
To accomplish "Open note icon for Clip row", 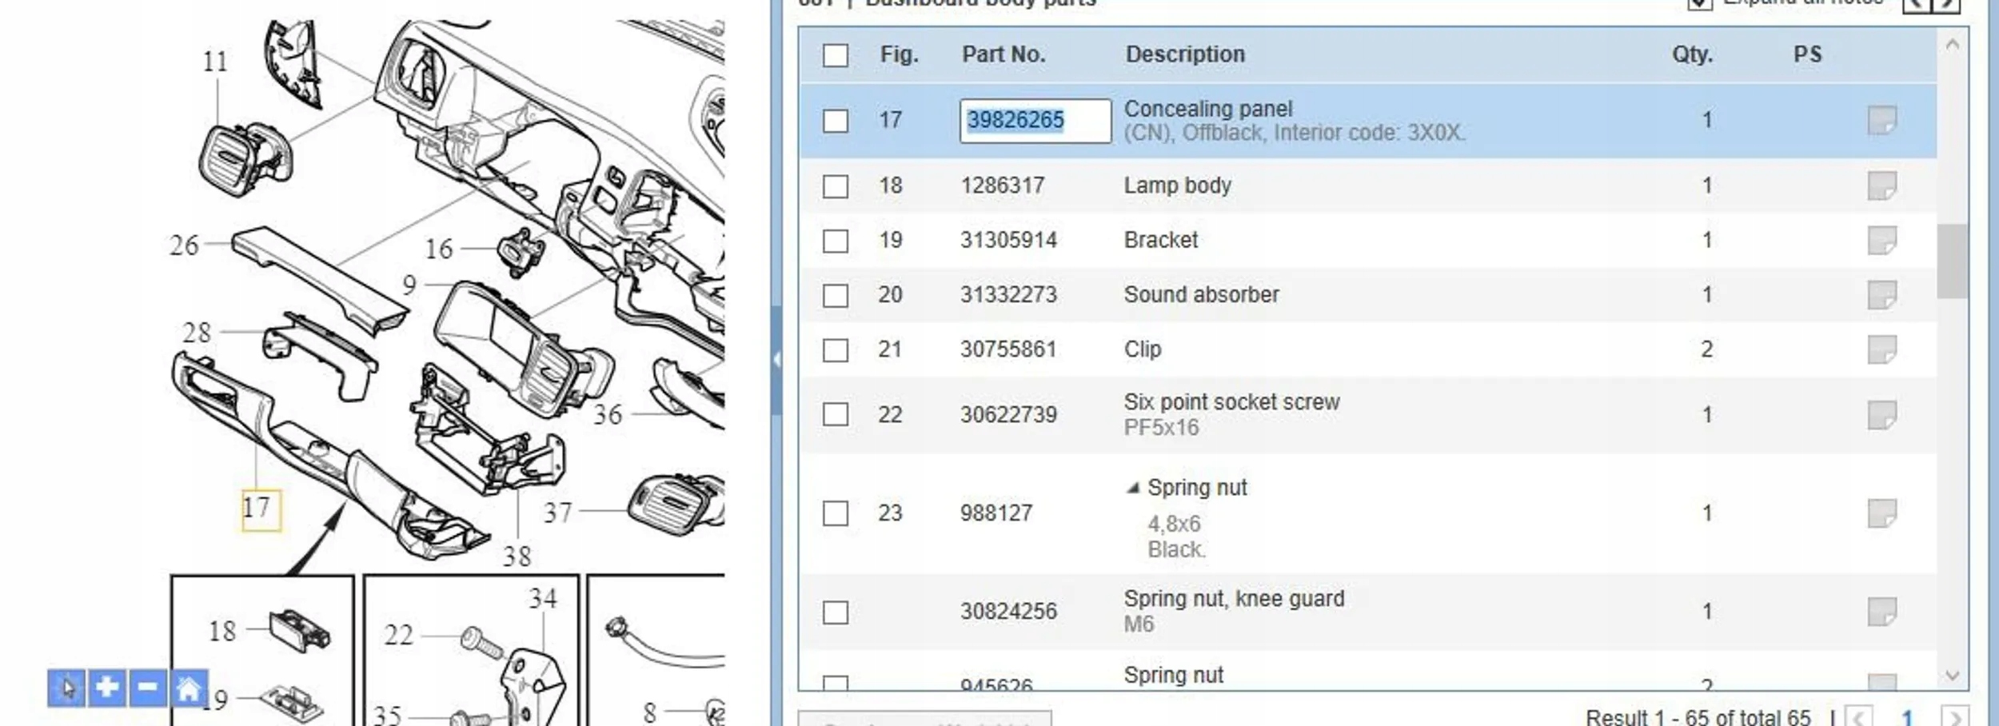I will tap(1882, 349).
